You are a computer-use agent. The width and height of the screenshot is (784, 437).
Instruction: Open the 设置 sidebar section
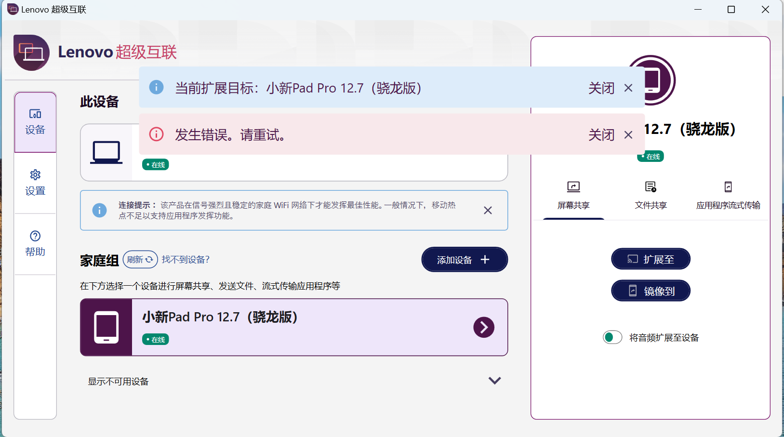[35, 183]
